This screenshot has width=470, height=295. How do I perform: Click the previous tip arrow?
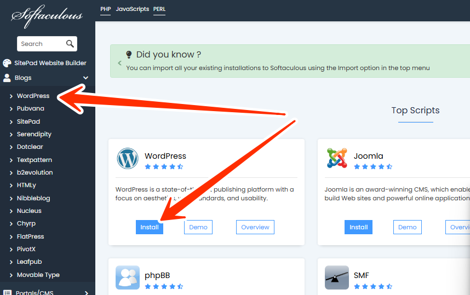click(x=119, y=63)
